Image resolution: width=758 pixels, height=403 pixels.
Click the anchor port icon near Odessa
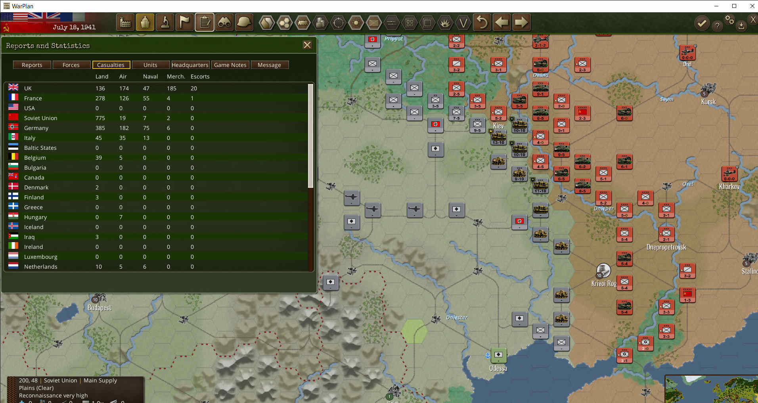[x=488, y=355]
